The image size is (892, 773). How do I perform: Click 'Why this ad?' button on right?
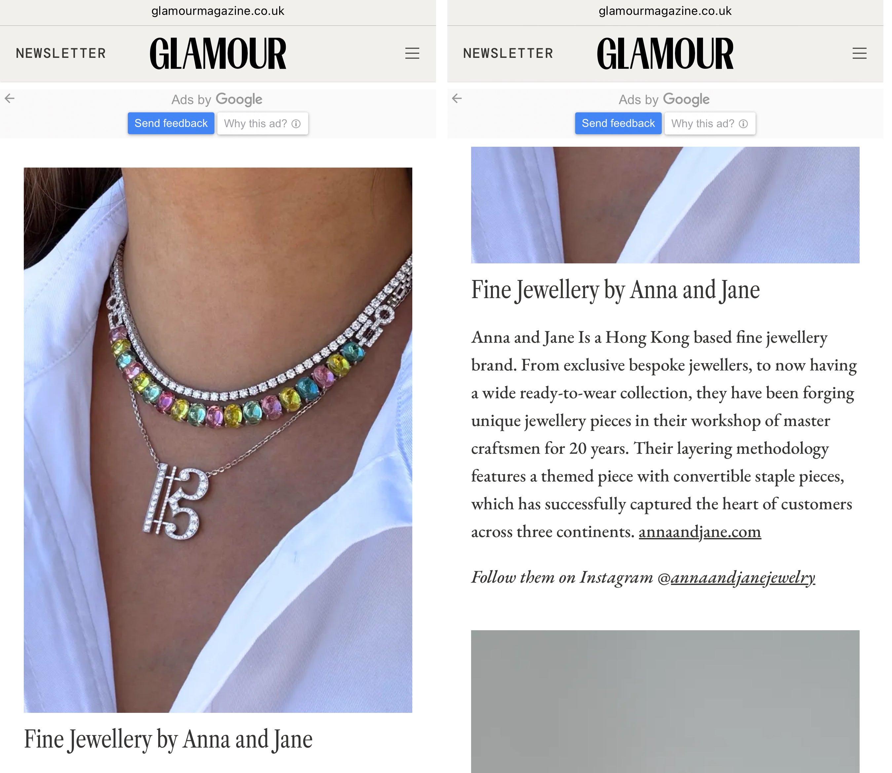pyautogui.click(x=710, y=124)
